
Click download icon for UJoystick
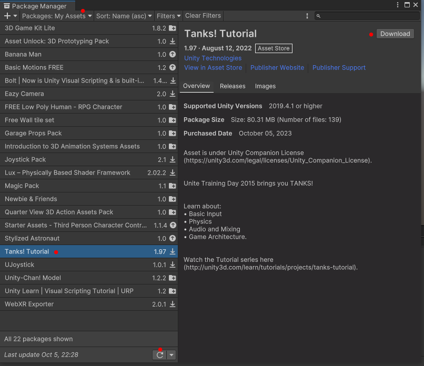click(173, 265)
